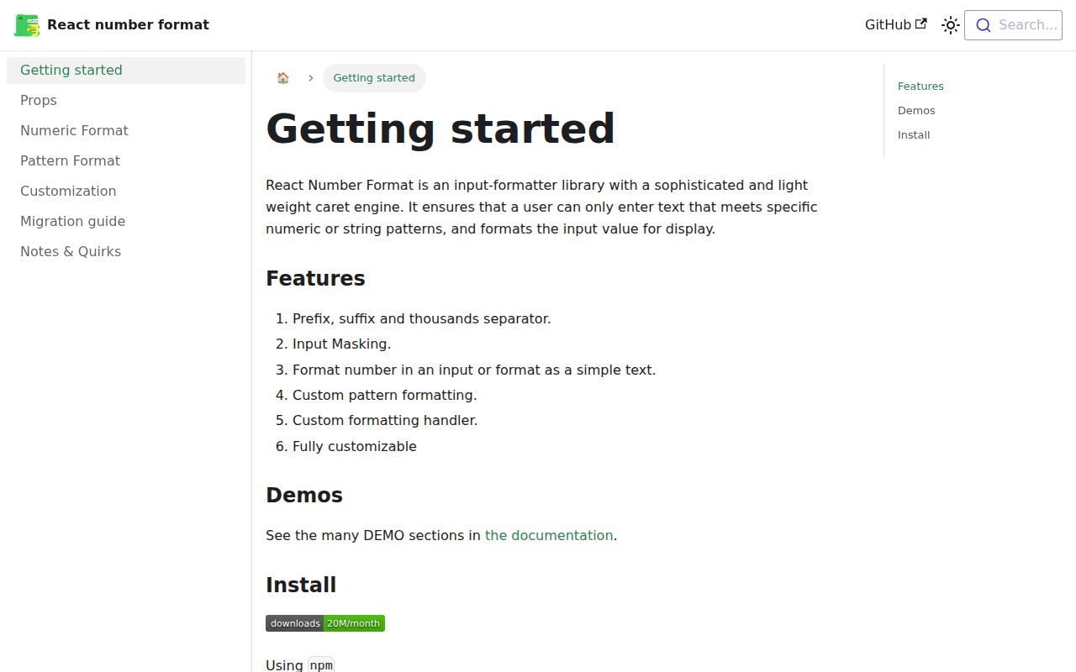Viewport: 1076px width, 672px height.
Task: Click the Install section heading
Action: click(x=301, y=585)
